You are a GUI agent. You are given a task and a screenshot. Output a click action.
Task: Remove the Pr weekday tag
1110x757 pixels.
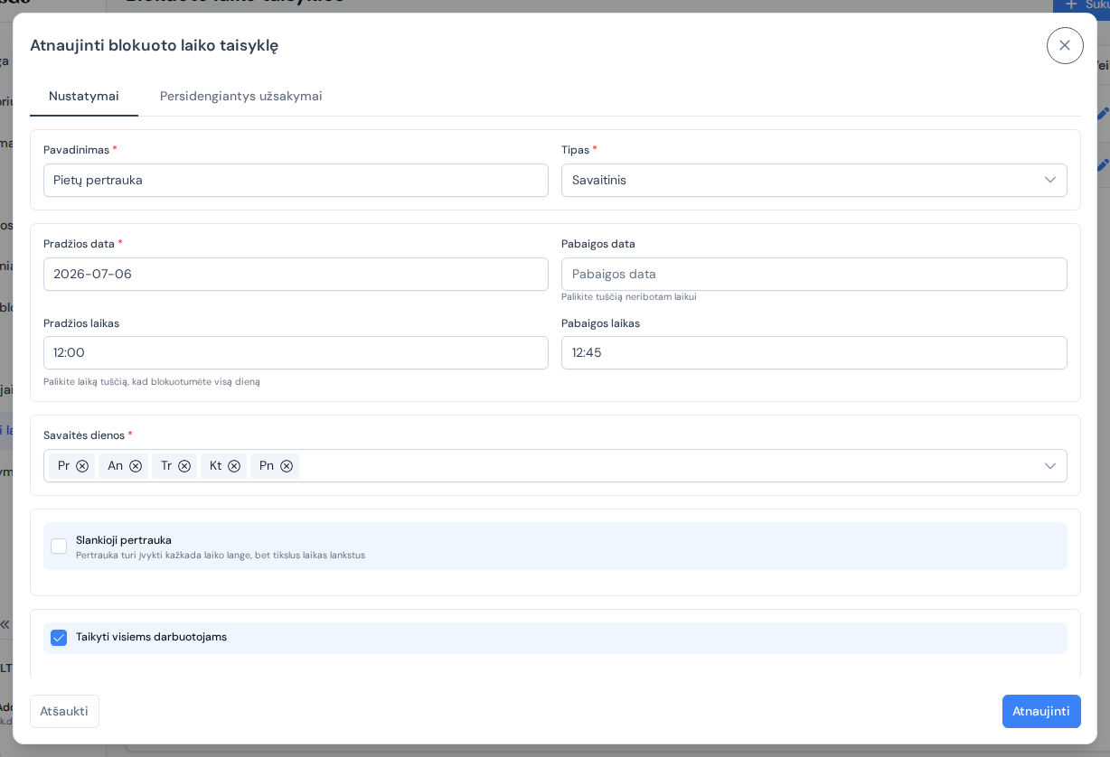tap(82, 466)
